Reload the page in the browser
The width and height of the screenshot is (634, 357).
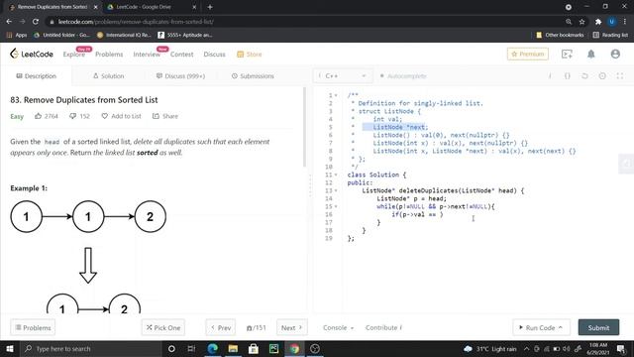(x=36, y=22)
